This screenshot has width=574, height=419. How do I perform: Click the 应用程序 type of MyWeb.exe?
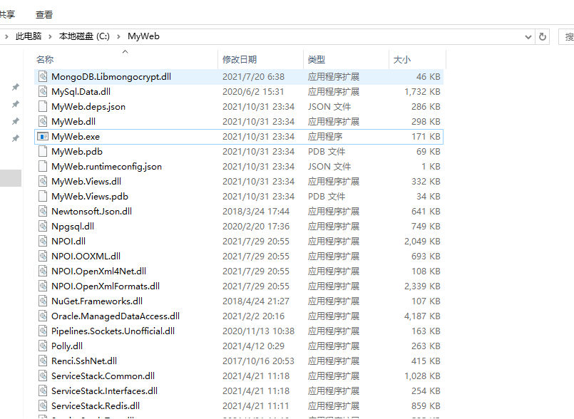(325, 137)
